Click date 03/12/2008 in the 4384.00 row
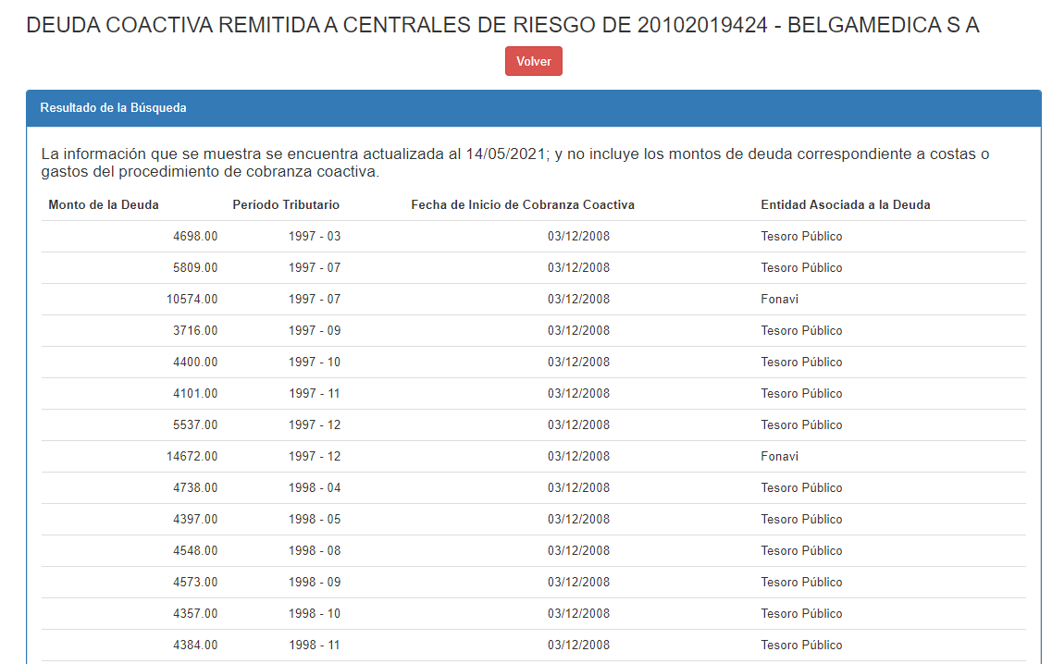Image resolution: width=1052 pixels, height=664 pixels. click(x=578, y=646)
